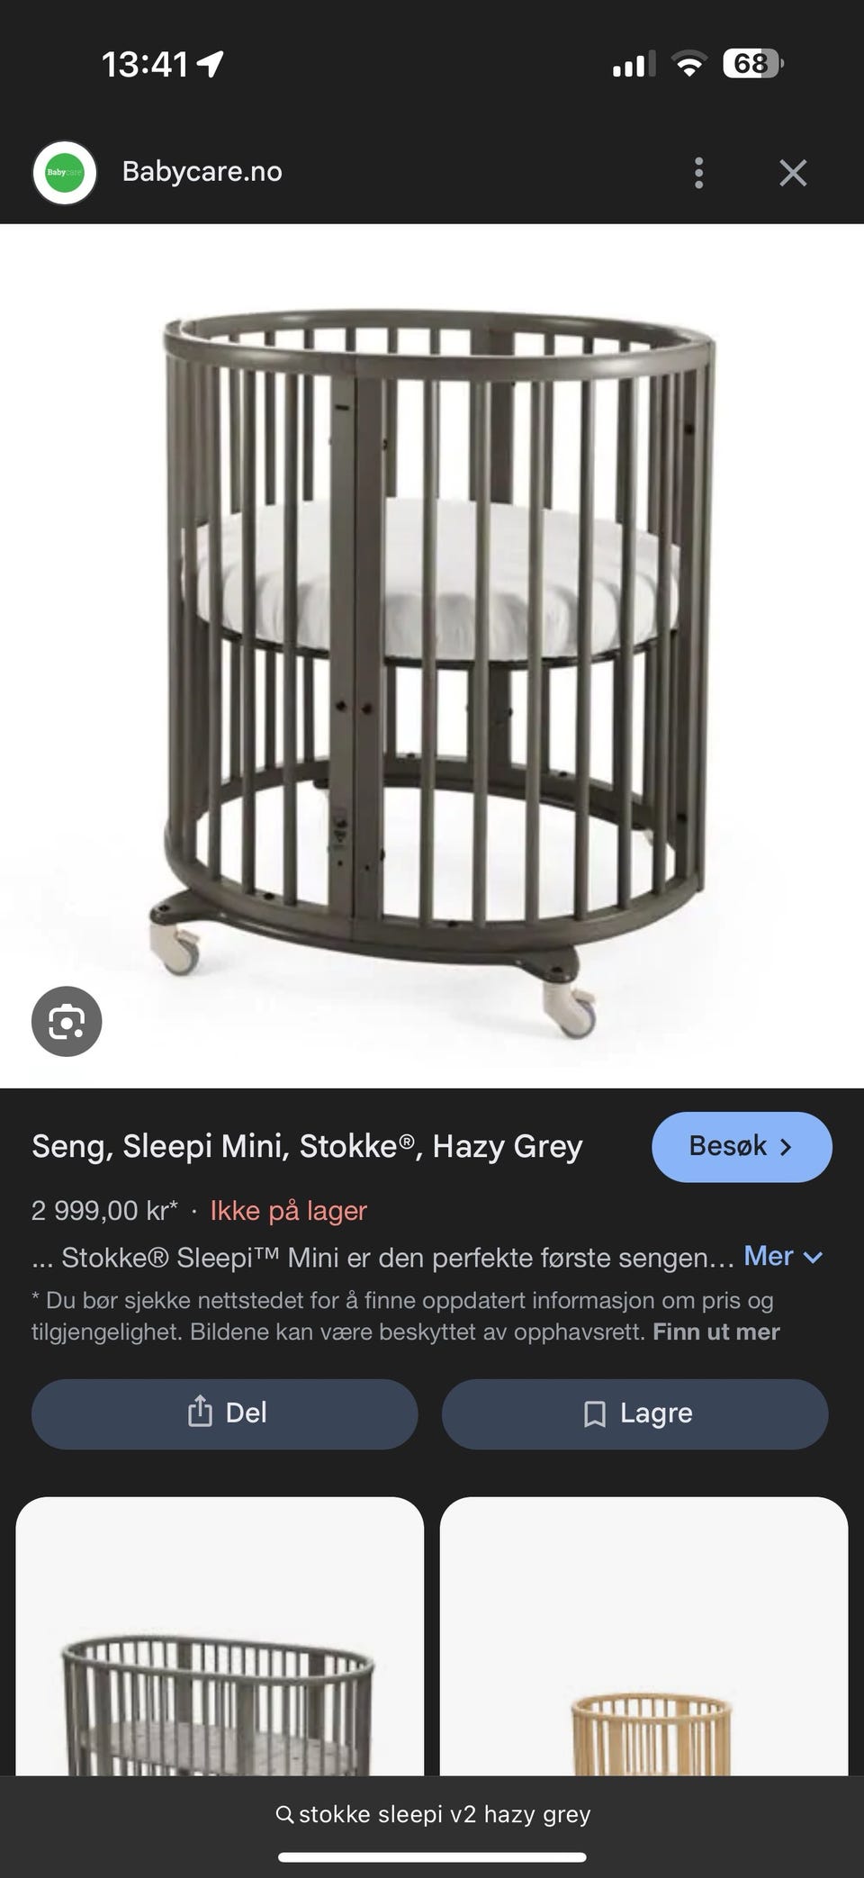
Task: Tap the share icon in Del button
Action: [x=199, y=1412]
